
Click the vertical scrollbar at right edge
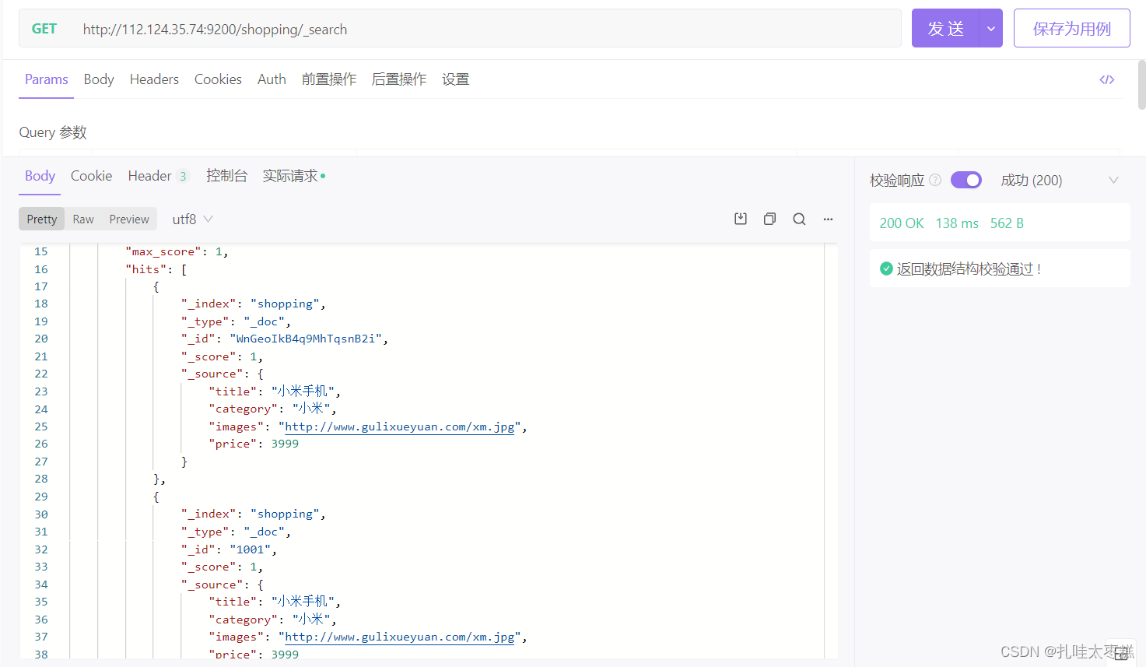(x=1141, y=86)
